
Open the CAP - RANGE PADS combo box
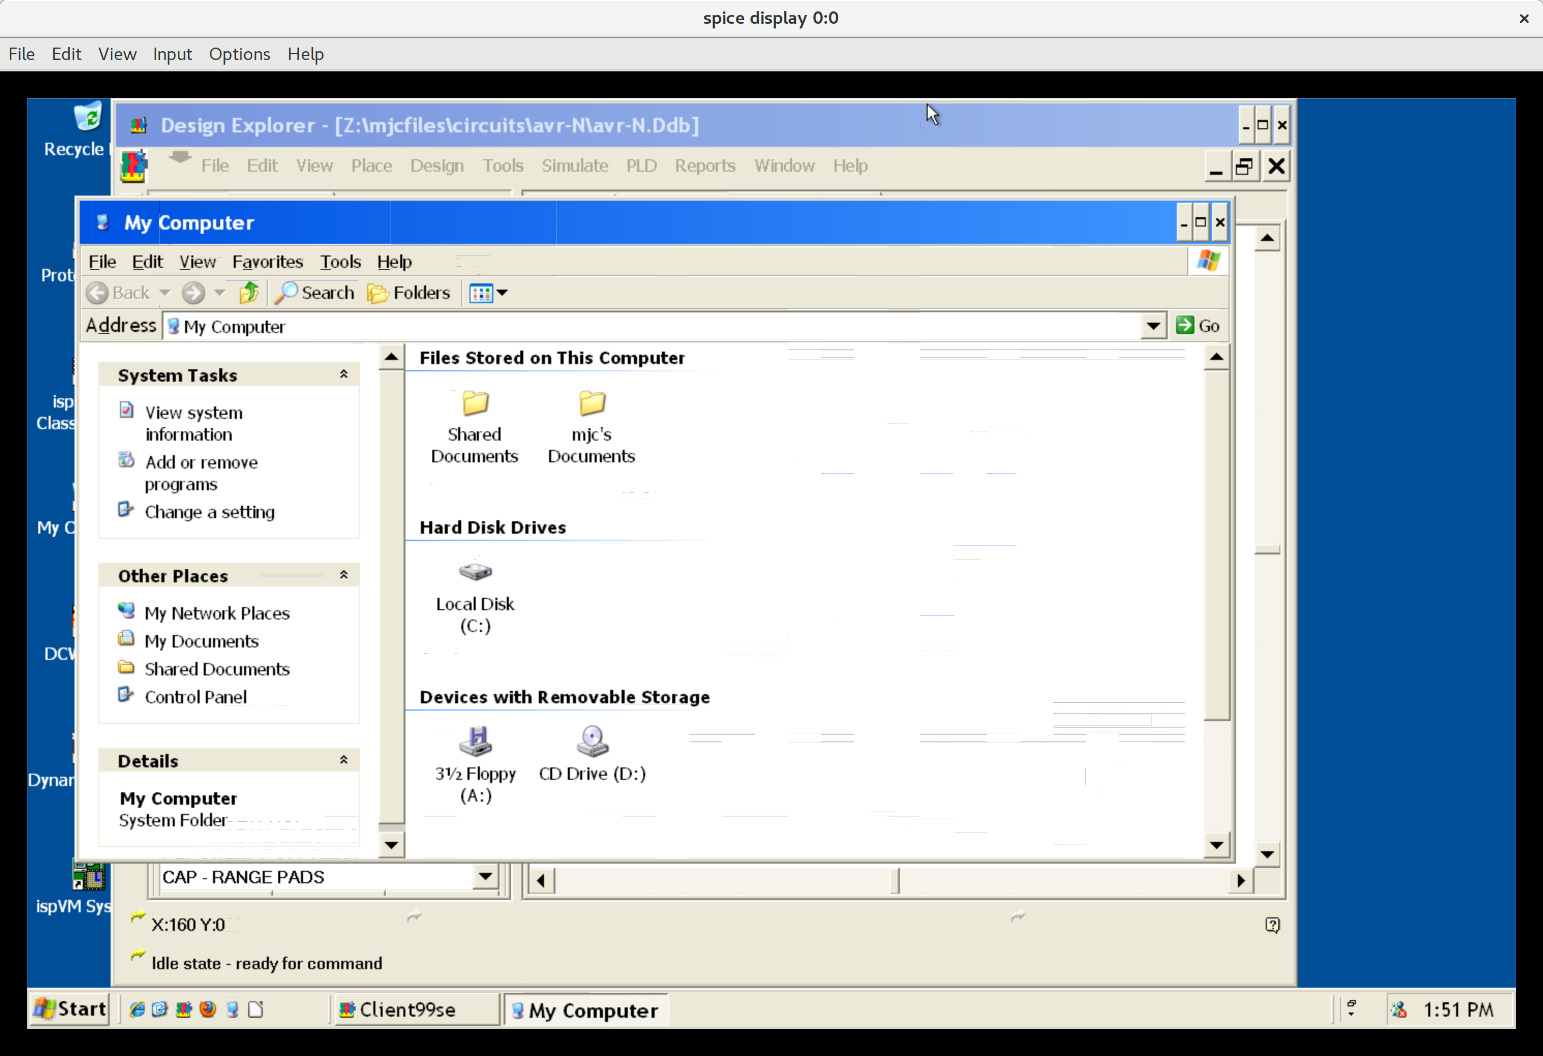point(486,877)
